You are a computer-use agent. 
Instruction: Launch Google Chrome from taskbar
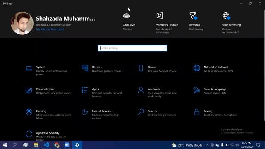pos(57,145)
